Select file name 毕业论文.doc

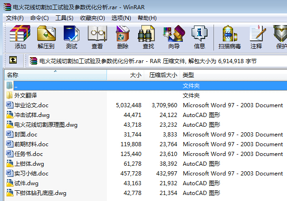point(31,105)
